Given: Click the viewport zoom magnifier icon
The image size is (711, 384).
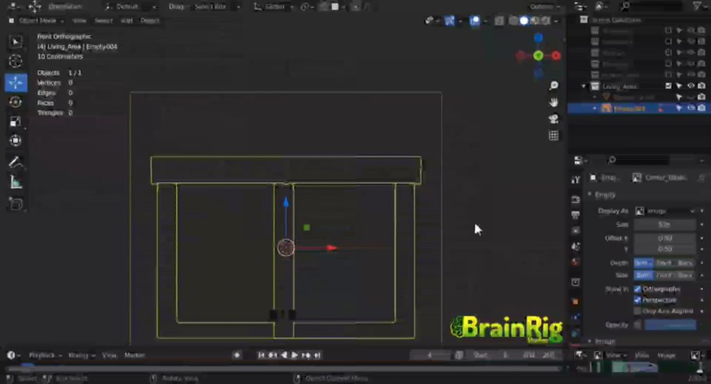Looking at the screenshot, I should (x=553, y=85).
